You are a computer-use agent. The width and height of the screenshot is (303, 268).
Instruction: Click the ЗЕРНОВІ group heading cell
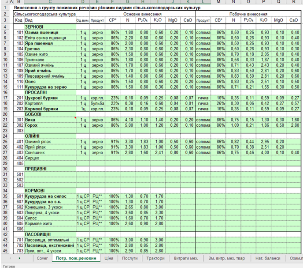tap(50, 27)
